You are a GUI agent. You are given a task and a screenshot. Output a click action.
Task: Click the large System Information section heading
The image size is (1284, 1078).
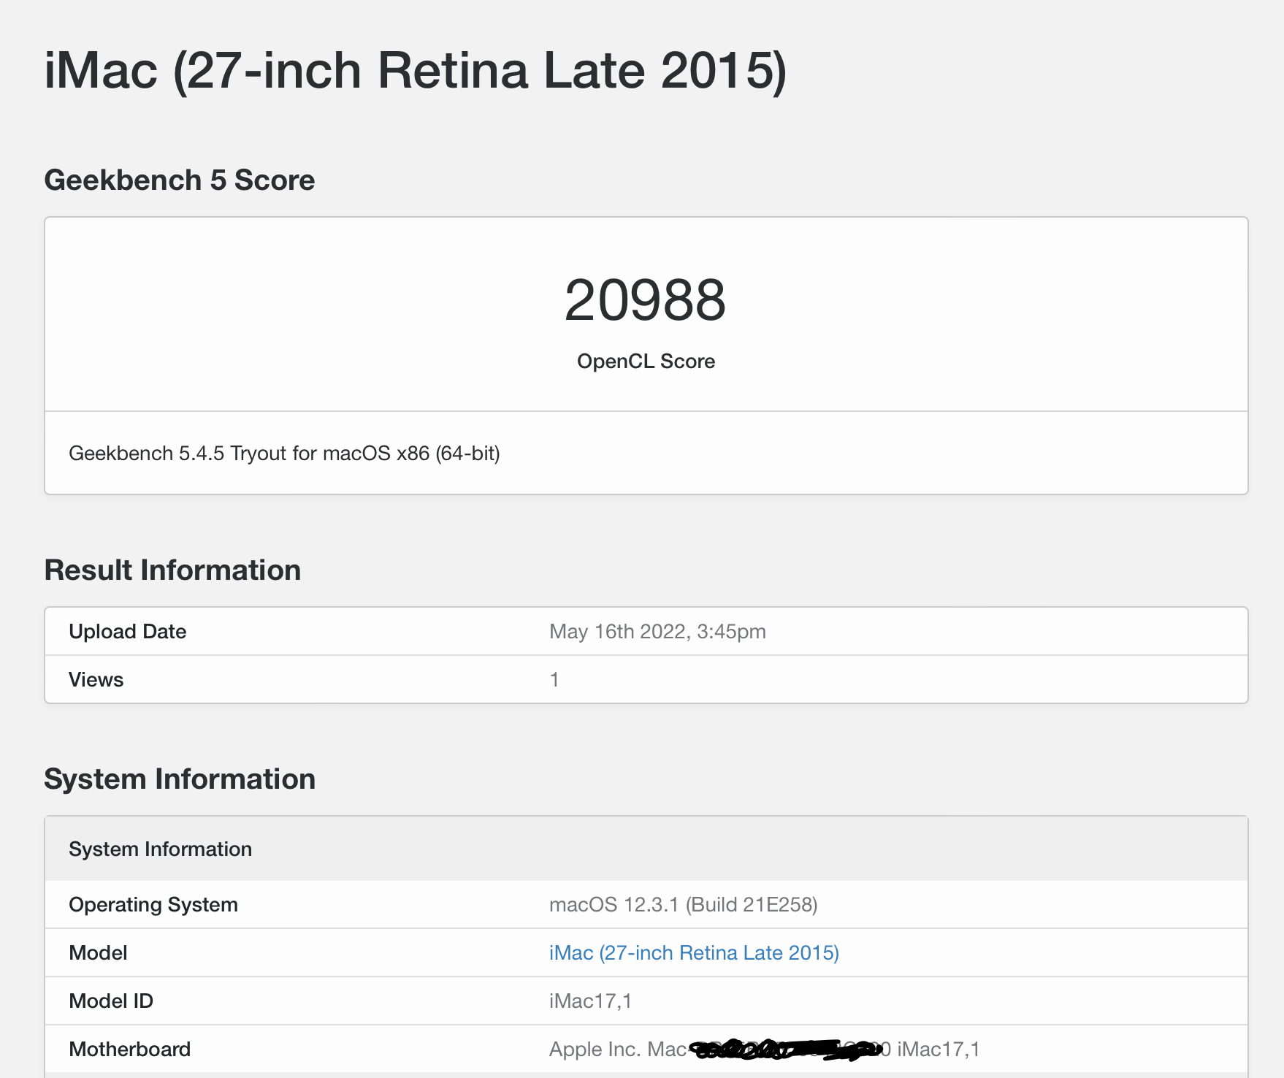(x=180, y=779)
